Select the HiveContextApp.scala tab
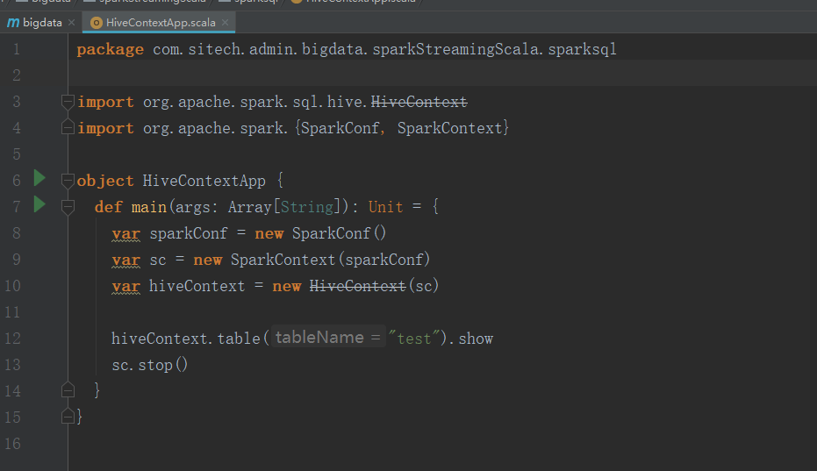This screenshot has width=817, height=471. point(161,23)
